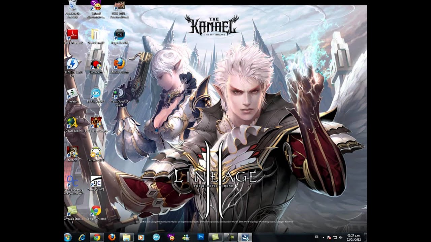
Task: Select the Oceanis Change Background W7 shortcut
Action: 72,185
